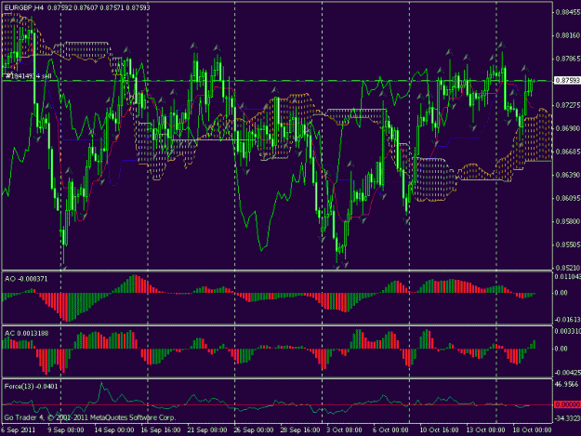Click the red 0.0000 Force level tag
Screen dimensions: 581x436
567,404
